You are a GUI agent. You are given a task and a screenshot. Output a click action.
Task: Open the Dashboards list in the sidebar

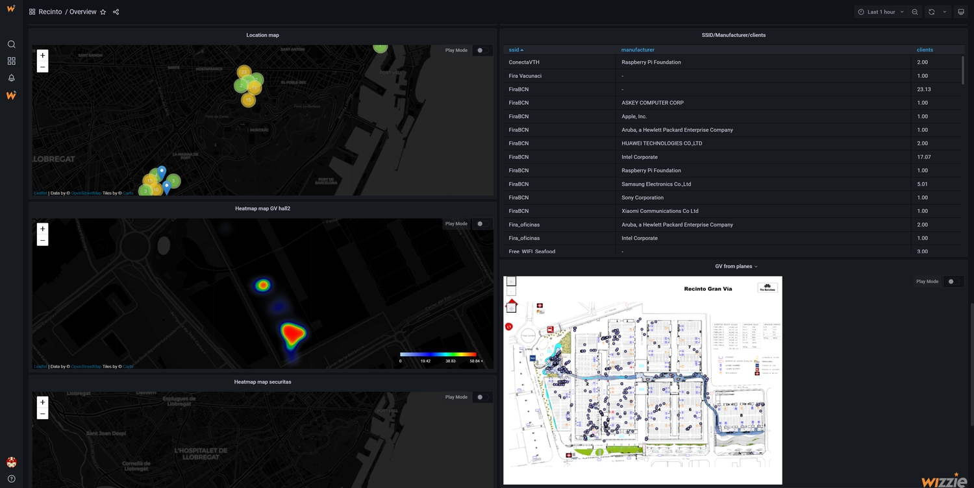(11, 60)
